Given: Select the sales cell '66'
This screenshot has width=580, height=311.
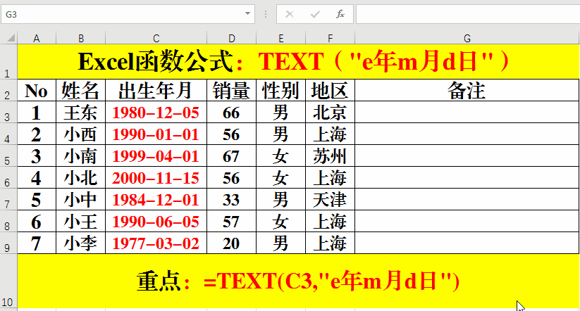Looking at the screenshot, I should (232, 112).
